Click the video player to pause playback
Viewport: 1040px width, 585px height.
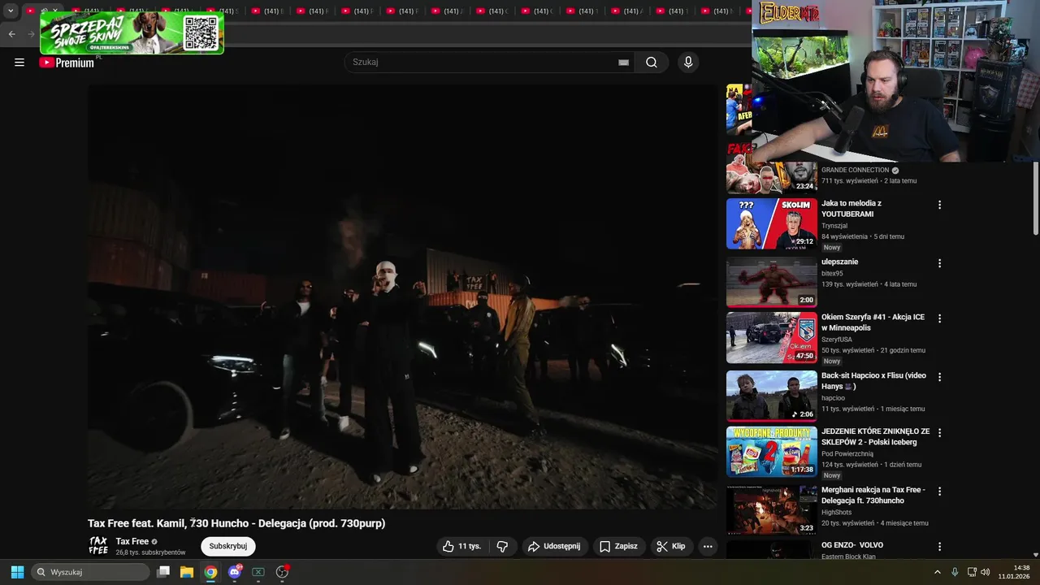[x=403, y=297]
